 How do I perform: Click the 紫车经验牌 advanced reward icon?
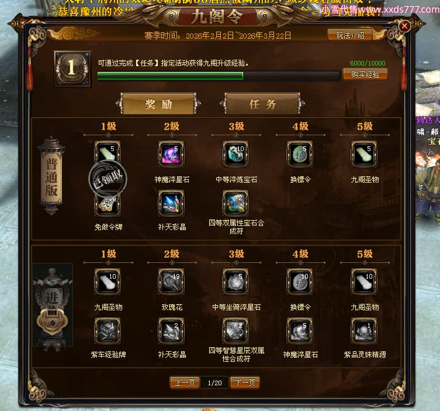(x=108, y=331)
